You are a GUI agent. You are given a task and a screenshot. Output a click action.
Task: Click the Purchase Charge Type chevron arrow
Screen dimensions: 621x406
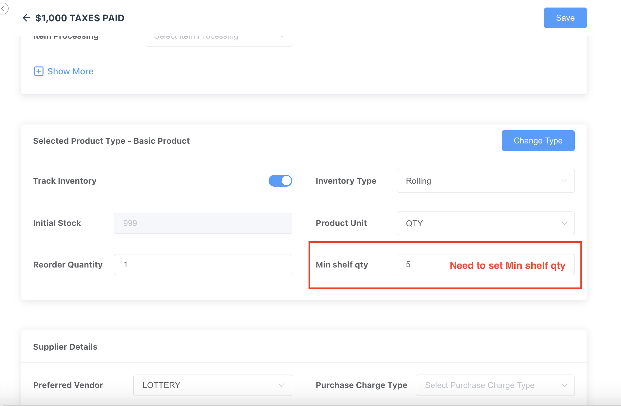click(x=564, y=385)
